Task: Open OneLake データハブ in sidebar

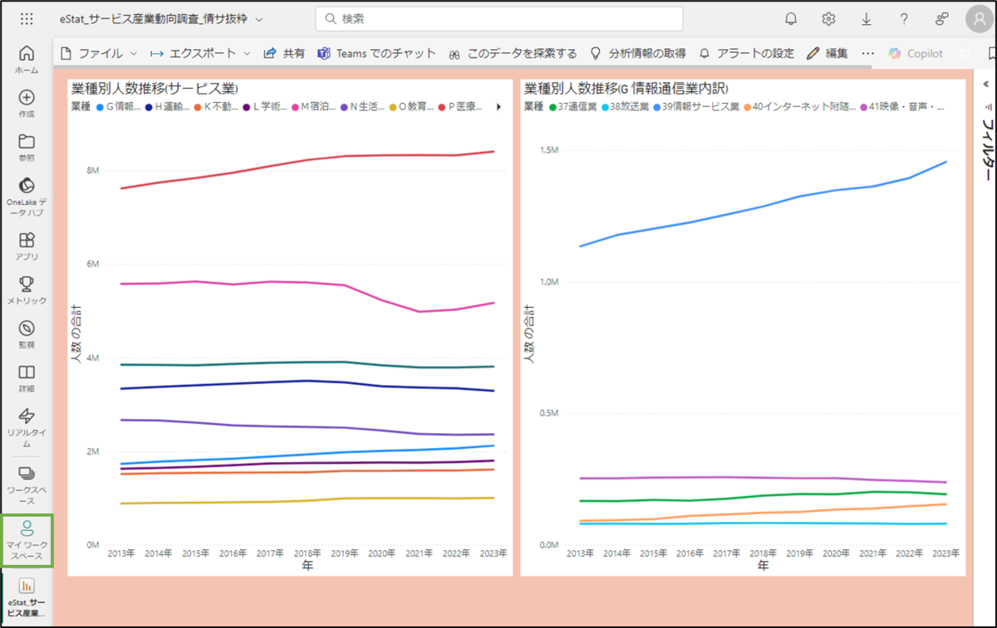Action: point(27,197)
